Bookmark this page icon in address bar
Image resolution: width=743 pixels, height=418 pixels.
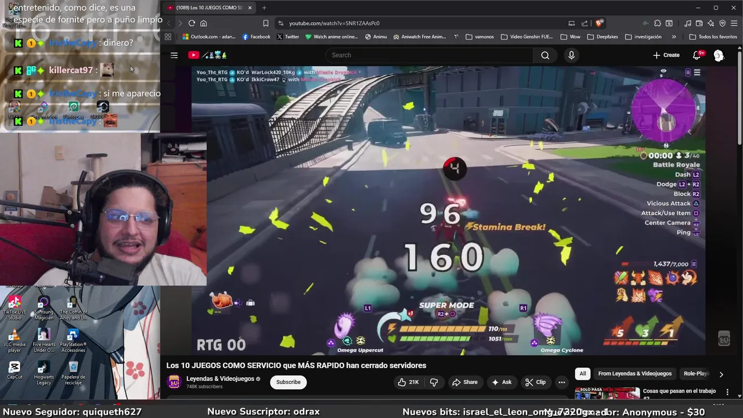(265, 23)
